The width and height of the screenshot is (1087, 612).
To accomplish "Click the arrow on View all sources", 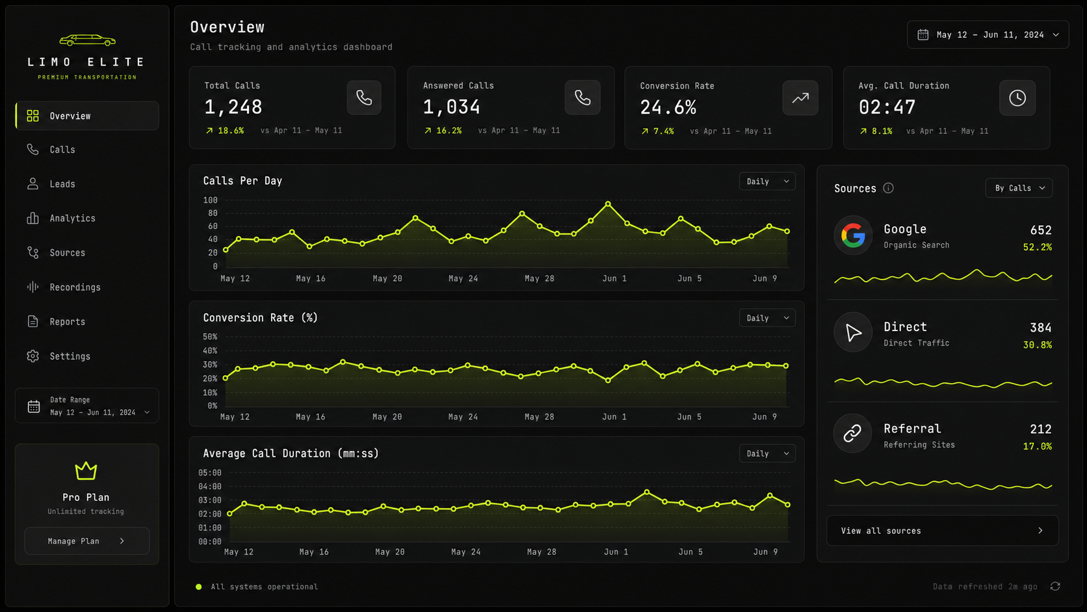I will (1040, 531).
